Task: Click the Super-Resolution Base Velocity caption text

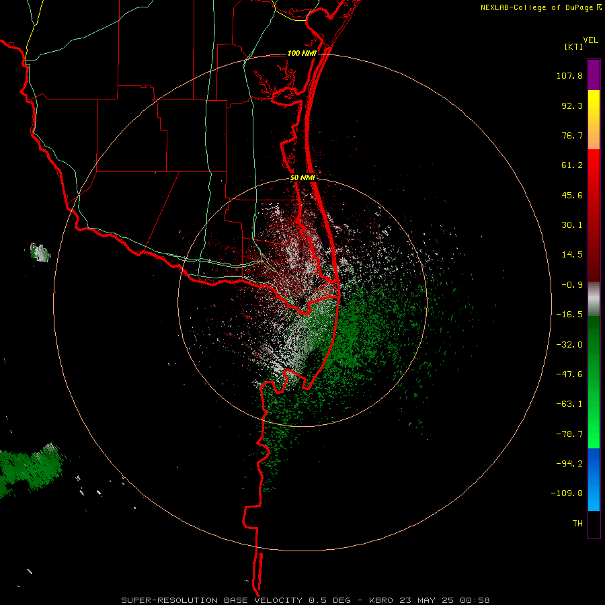Action: 306,600
